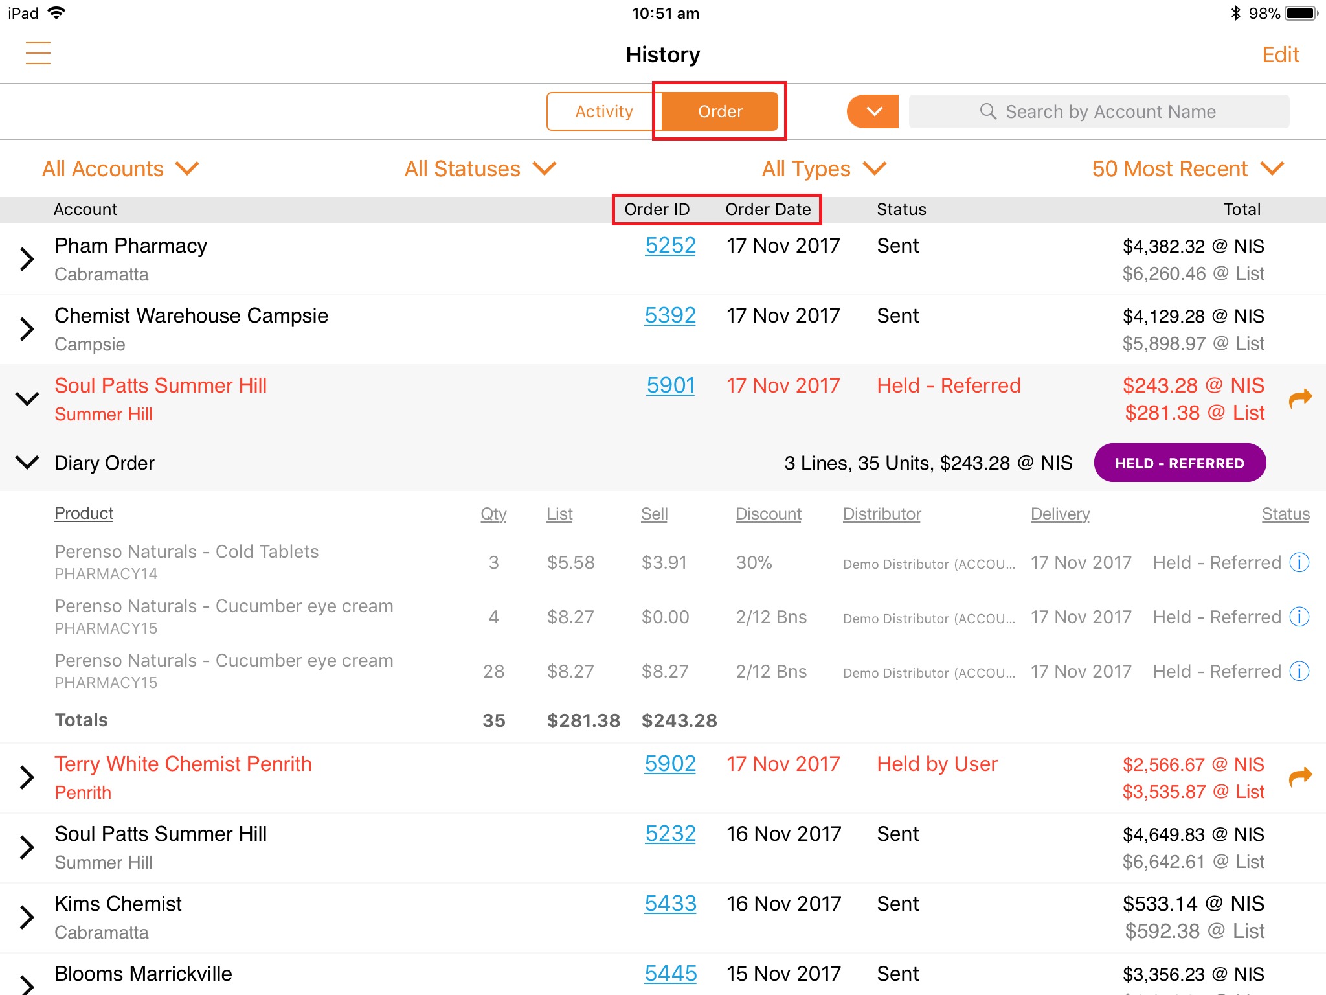This screenshot has height=995, width=1326.
Task: Tap the $4,382.32 @ NIS total
Action: (x=1193, y=246)
